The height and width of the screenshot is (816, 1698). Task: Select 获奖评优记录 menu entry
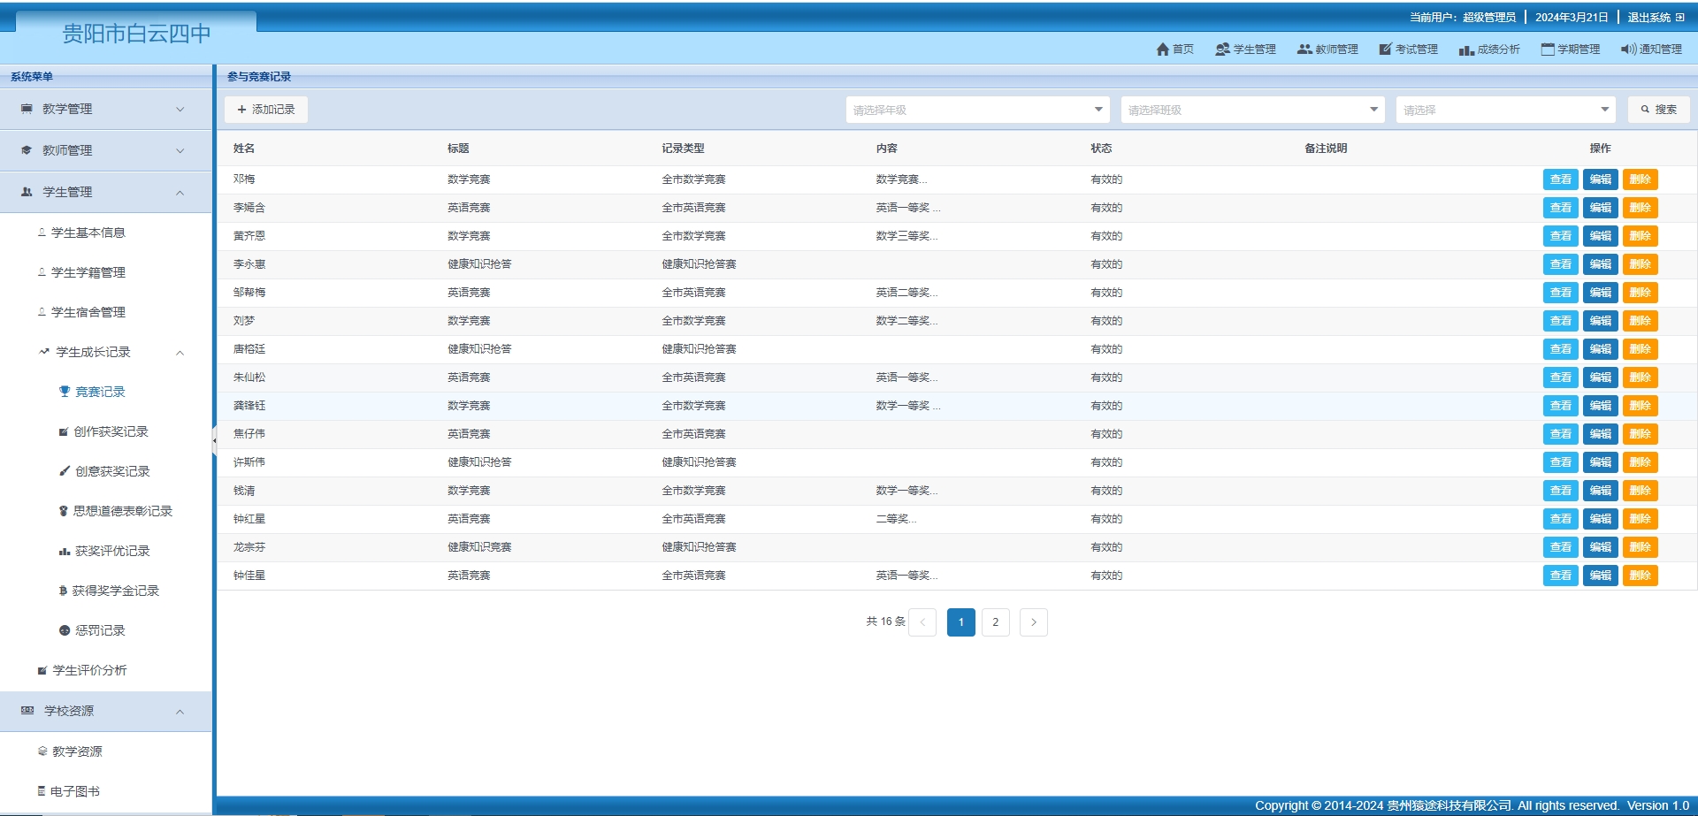112,551
